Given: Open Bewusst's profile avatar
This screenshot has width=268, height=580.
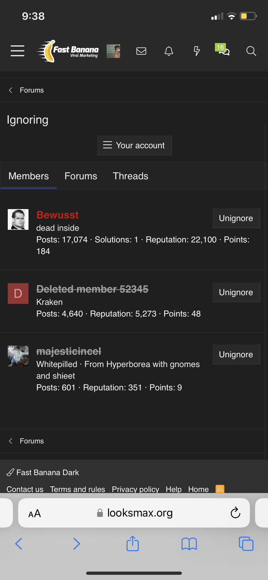Looking at the screenshot, I should click(x=18, y=219).
